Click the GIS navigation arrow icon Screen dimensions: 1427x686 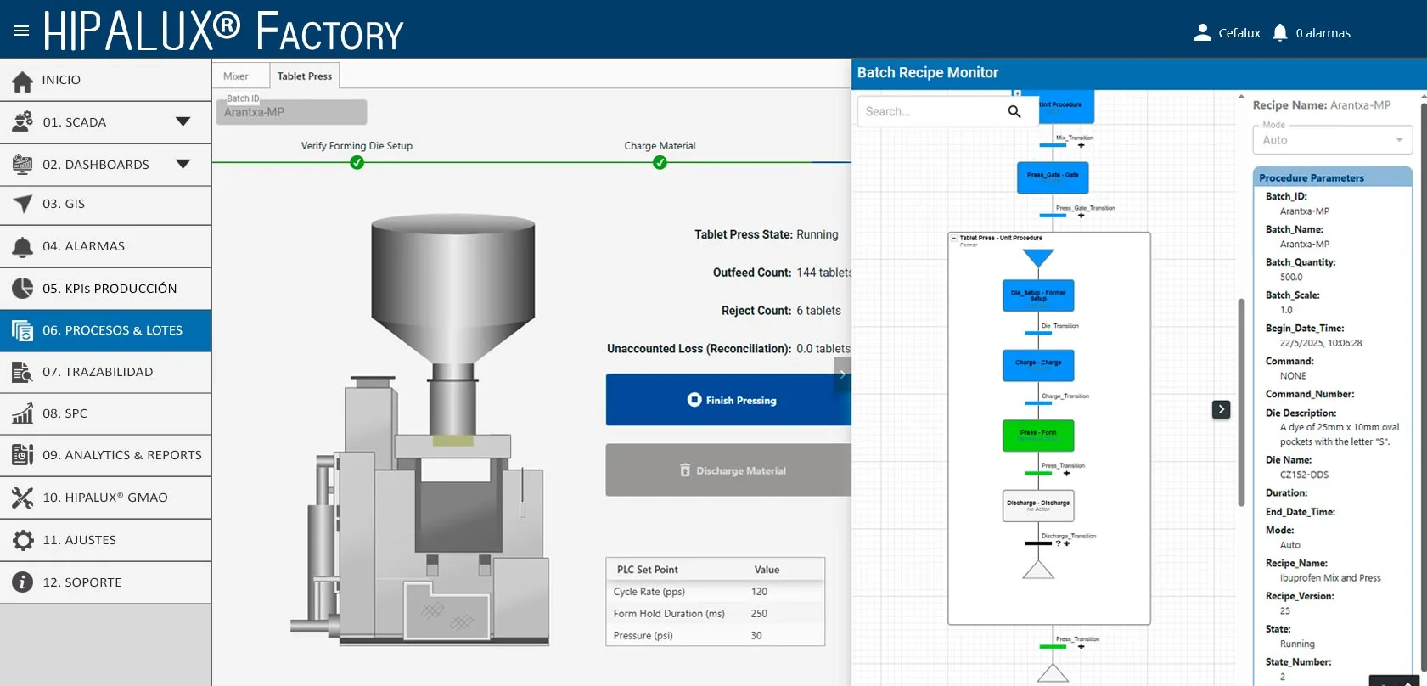[23, 204]
